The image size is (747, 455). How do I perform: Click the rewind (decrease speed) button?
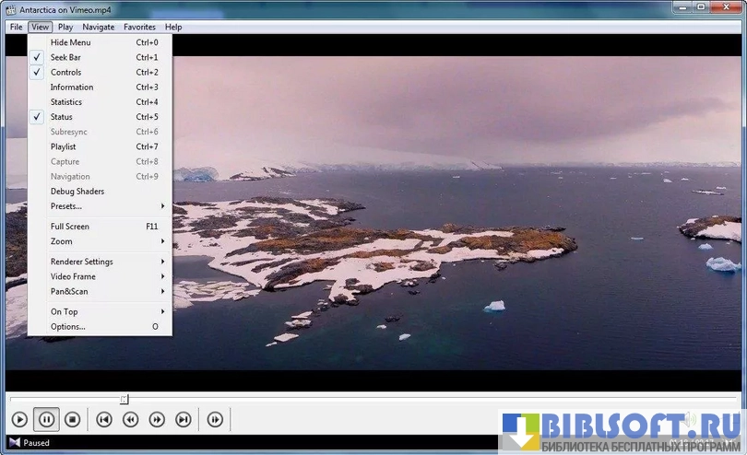[131, 420]
